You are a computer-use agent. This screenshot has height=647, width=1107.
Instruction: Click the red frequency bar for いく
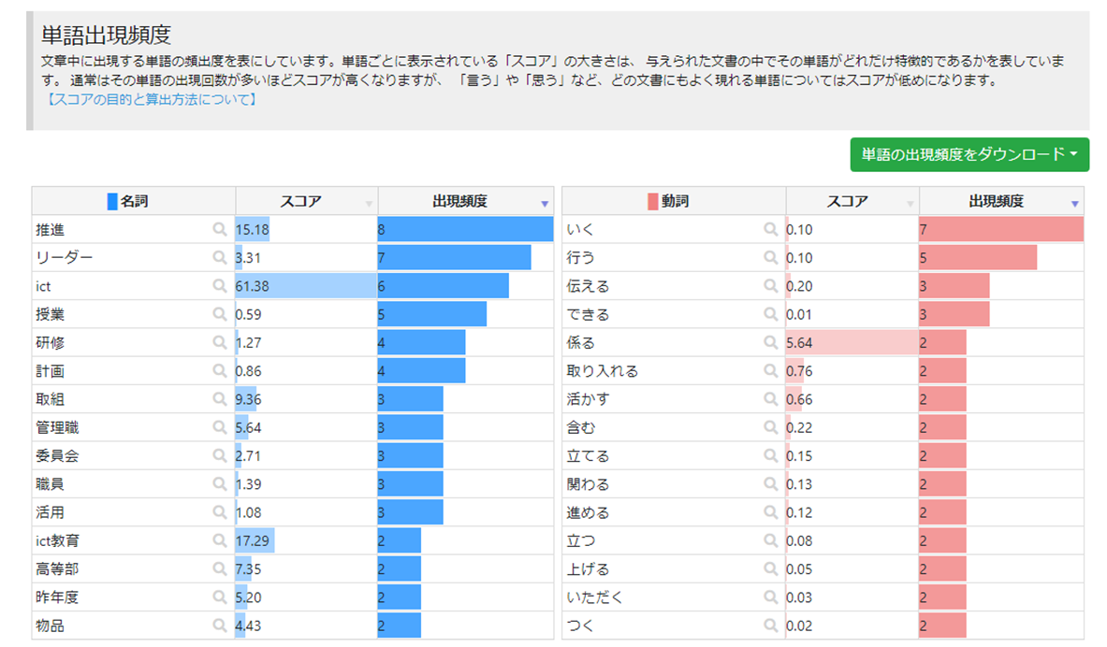pos(1000,229)
